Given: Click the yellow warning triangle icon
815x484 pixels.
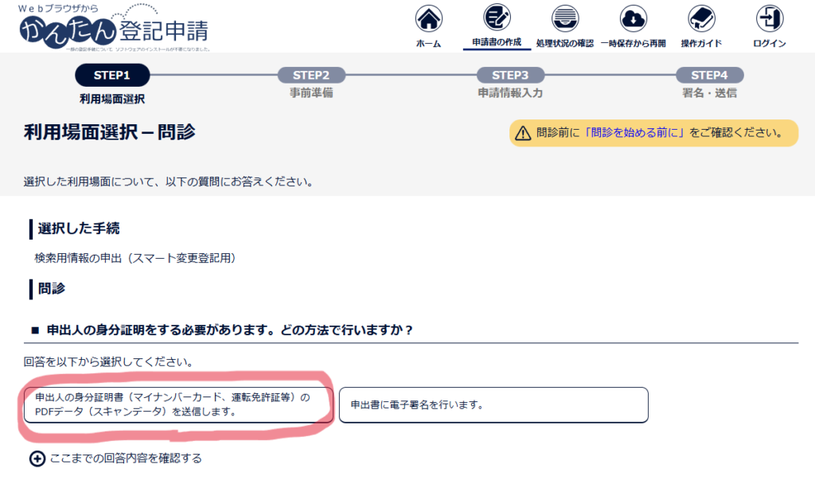Looking at the screenshot, I should [523, 133].
